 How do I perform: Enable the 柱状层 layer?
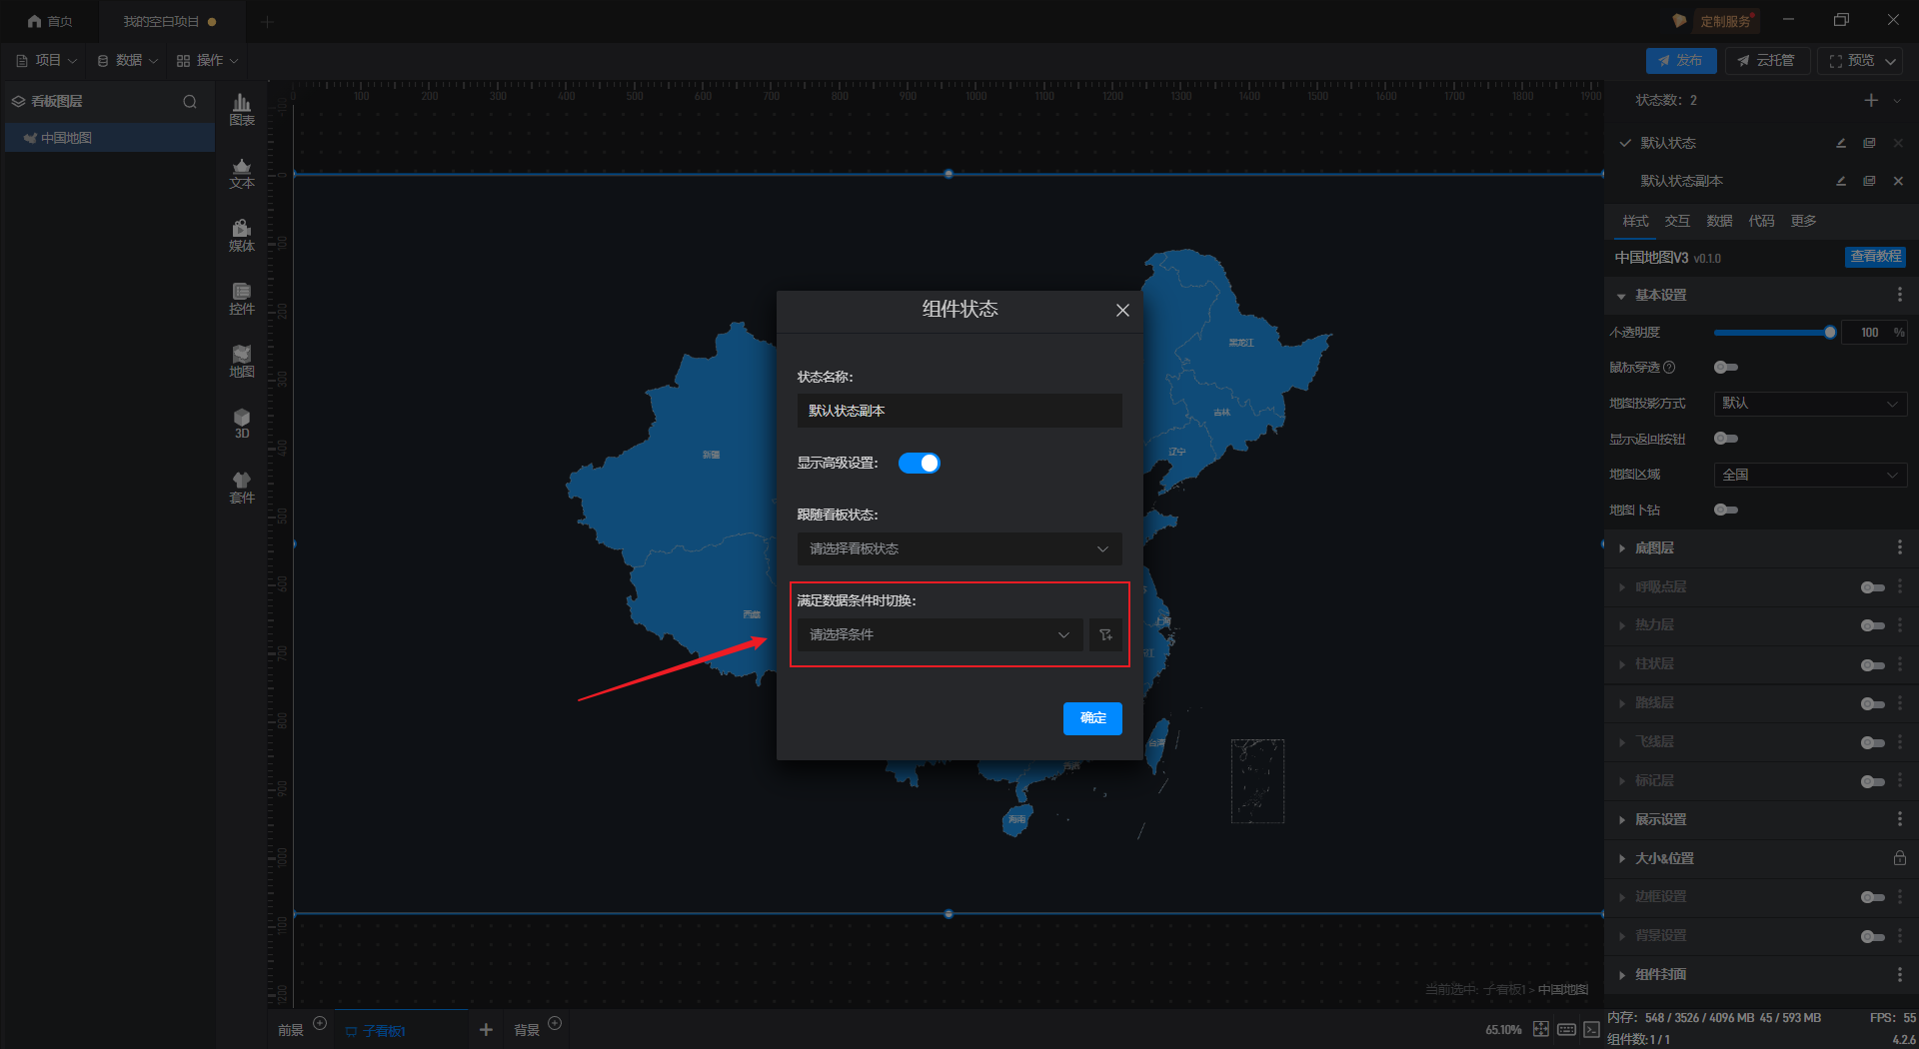tap(1873, 664)
